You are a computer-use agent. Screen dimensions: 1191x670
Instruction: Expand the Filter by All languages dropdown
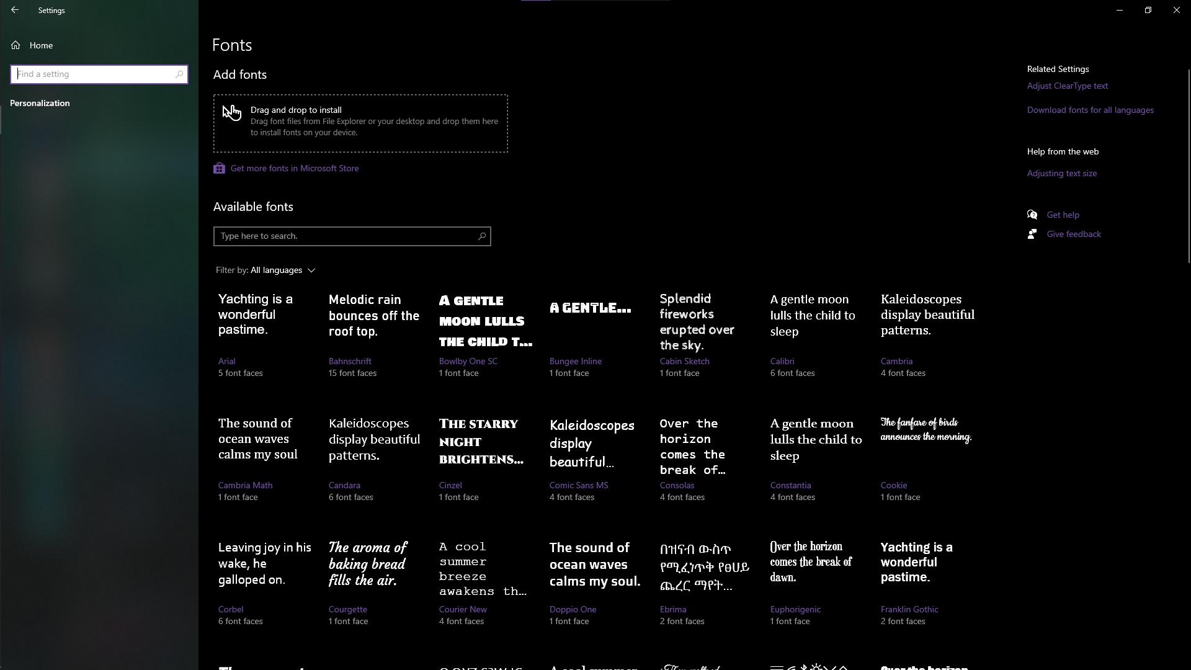point(266,270)
